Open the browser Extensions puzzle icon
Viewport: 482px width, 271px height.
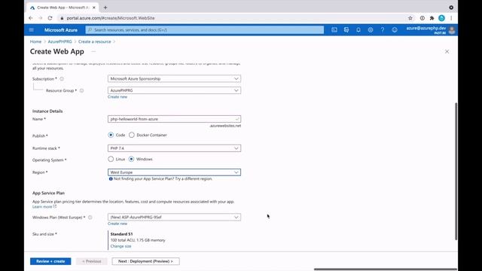(432, 18)
